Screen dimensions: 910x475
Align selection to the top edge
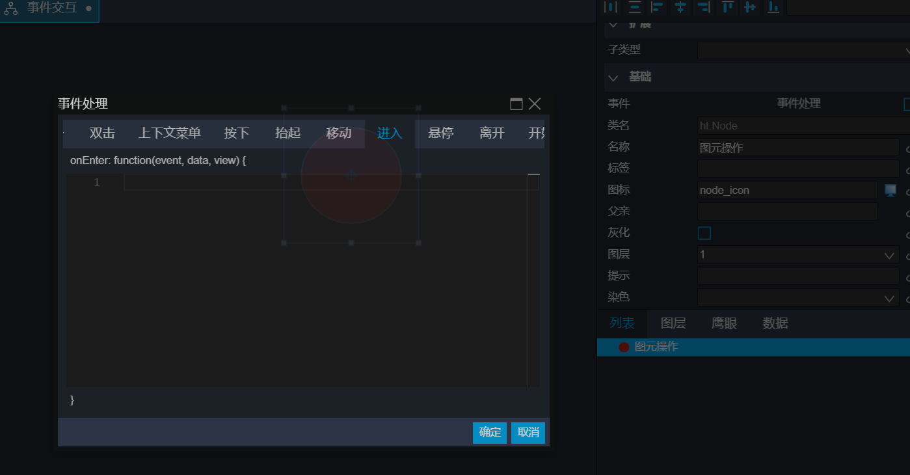tap(727, 7)
